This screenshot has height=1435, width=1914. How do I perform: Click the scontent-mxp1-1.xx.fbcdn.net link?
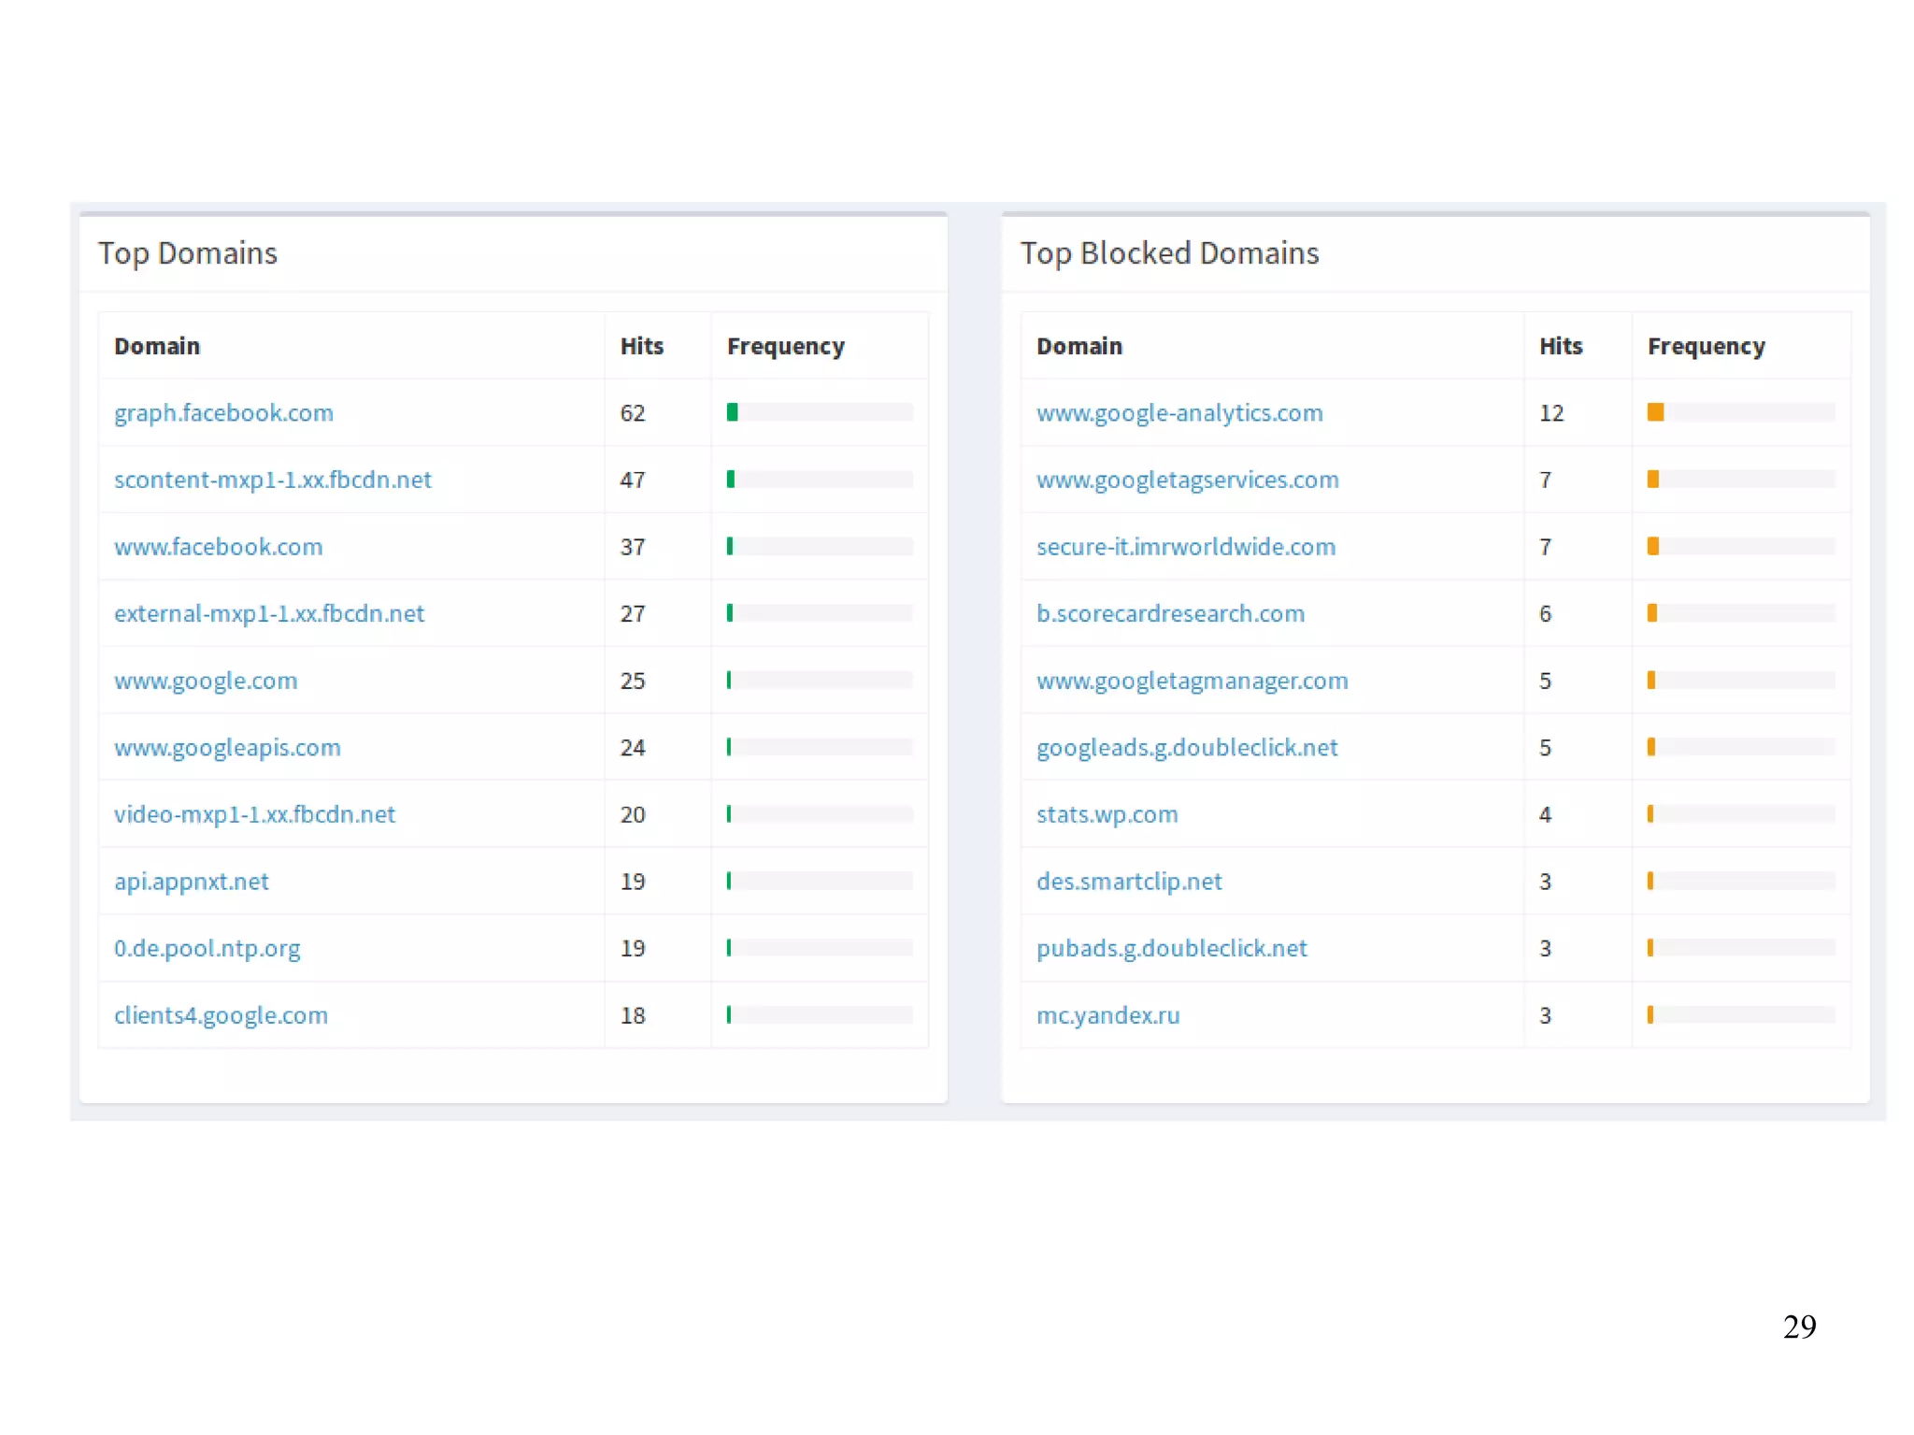(x=272, y=480)
